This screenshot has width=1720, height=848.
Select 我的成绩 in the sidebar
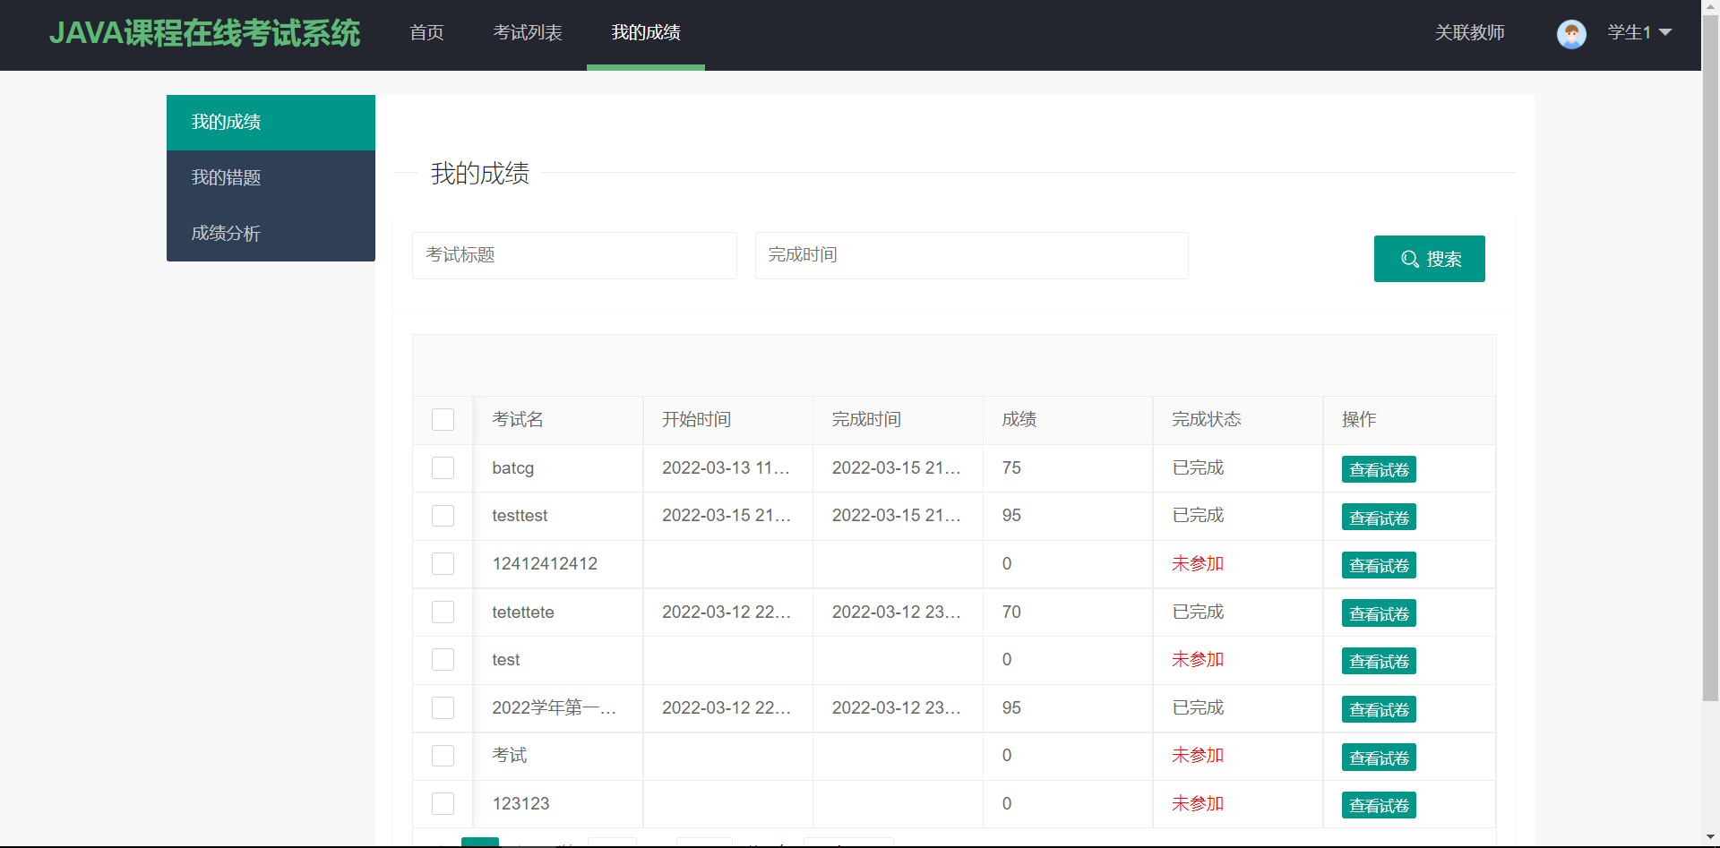pos(271,123)
